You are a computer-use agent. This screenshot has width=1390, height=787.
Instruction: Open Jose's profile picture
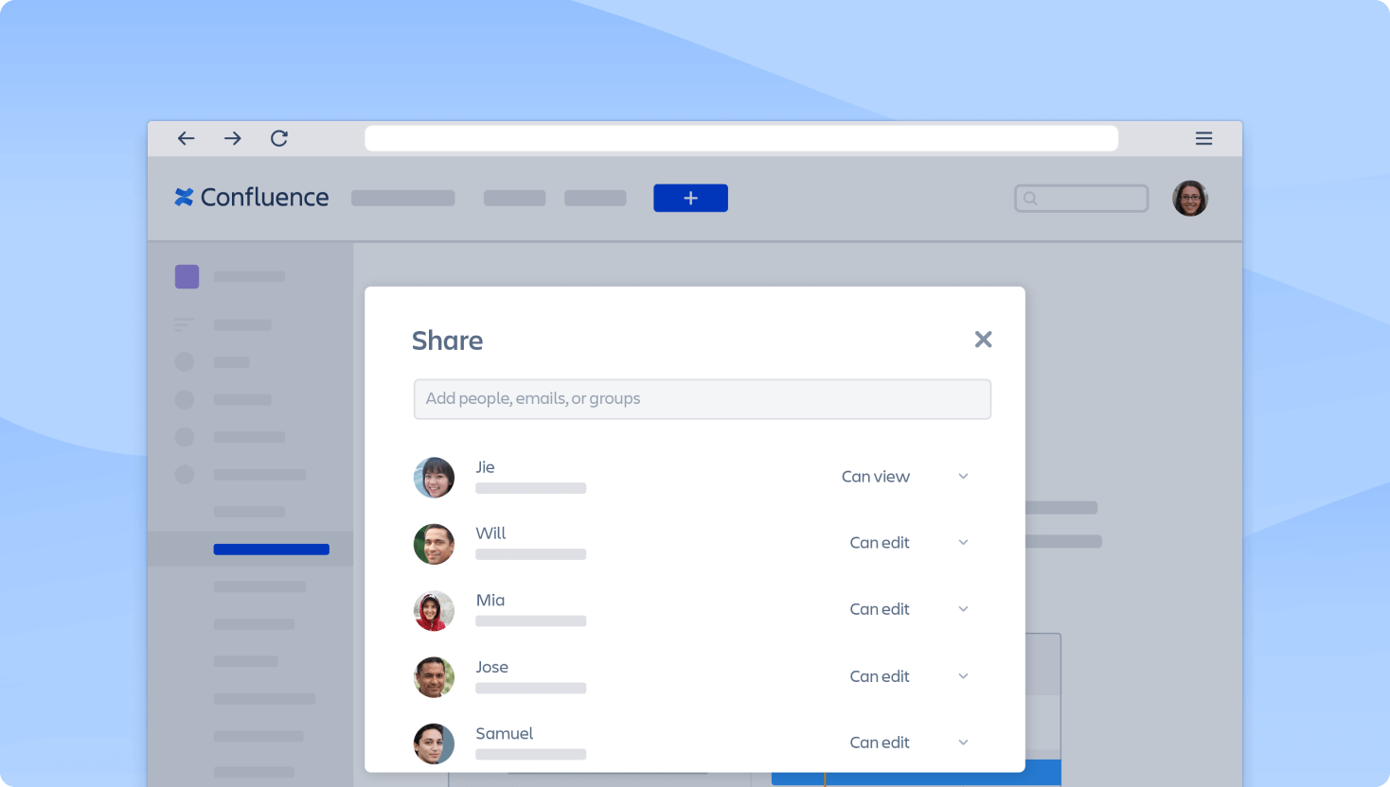434,677
